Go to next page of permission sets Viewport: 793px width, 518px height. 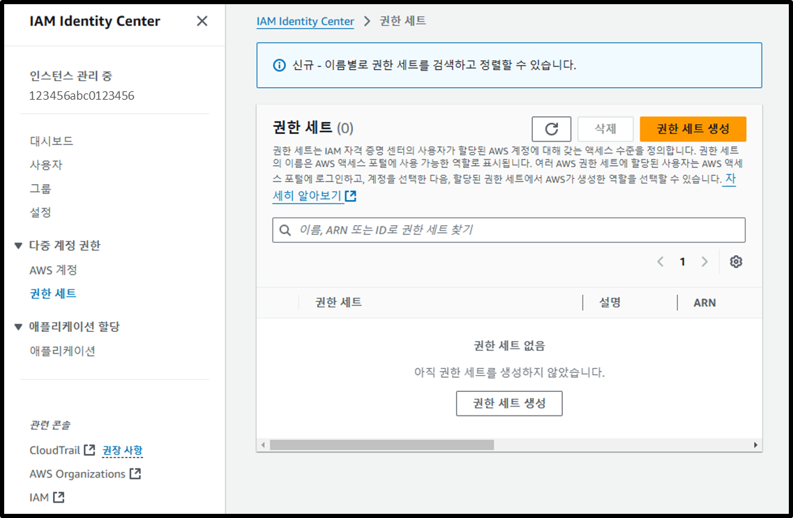pyautogui.click(x=704, y=261)
